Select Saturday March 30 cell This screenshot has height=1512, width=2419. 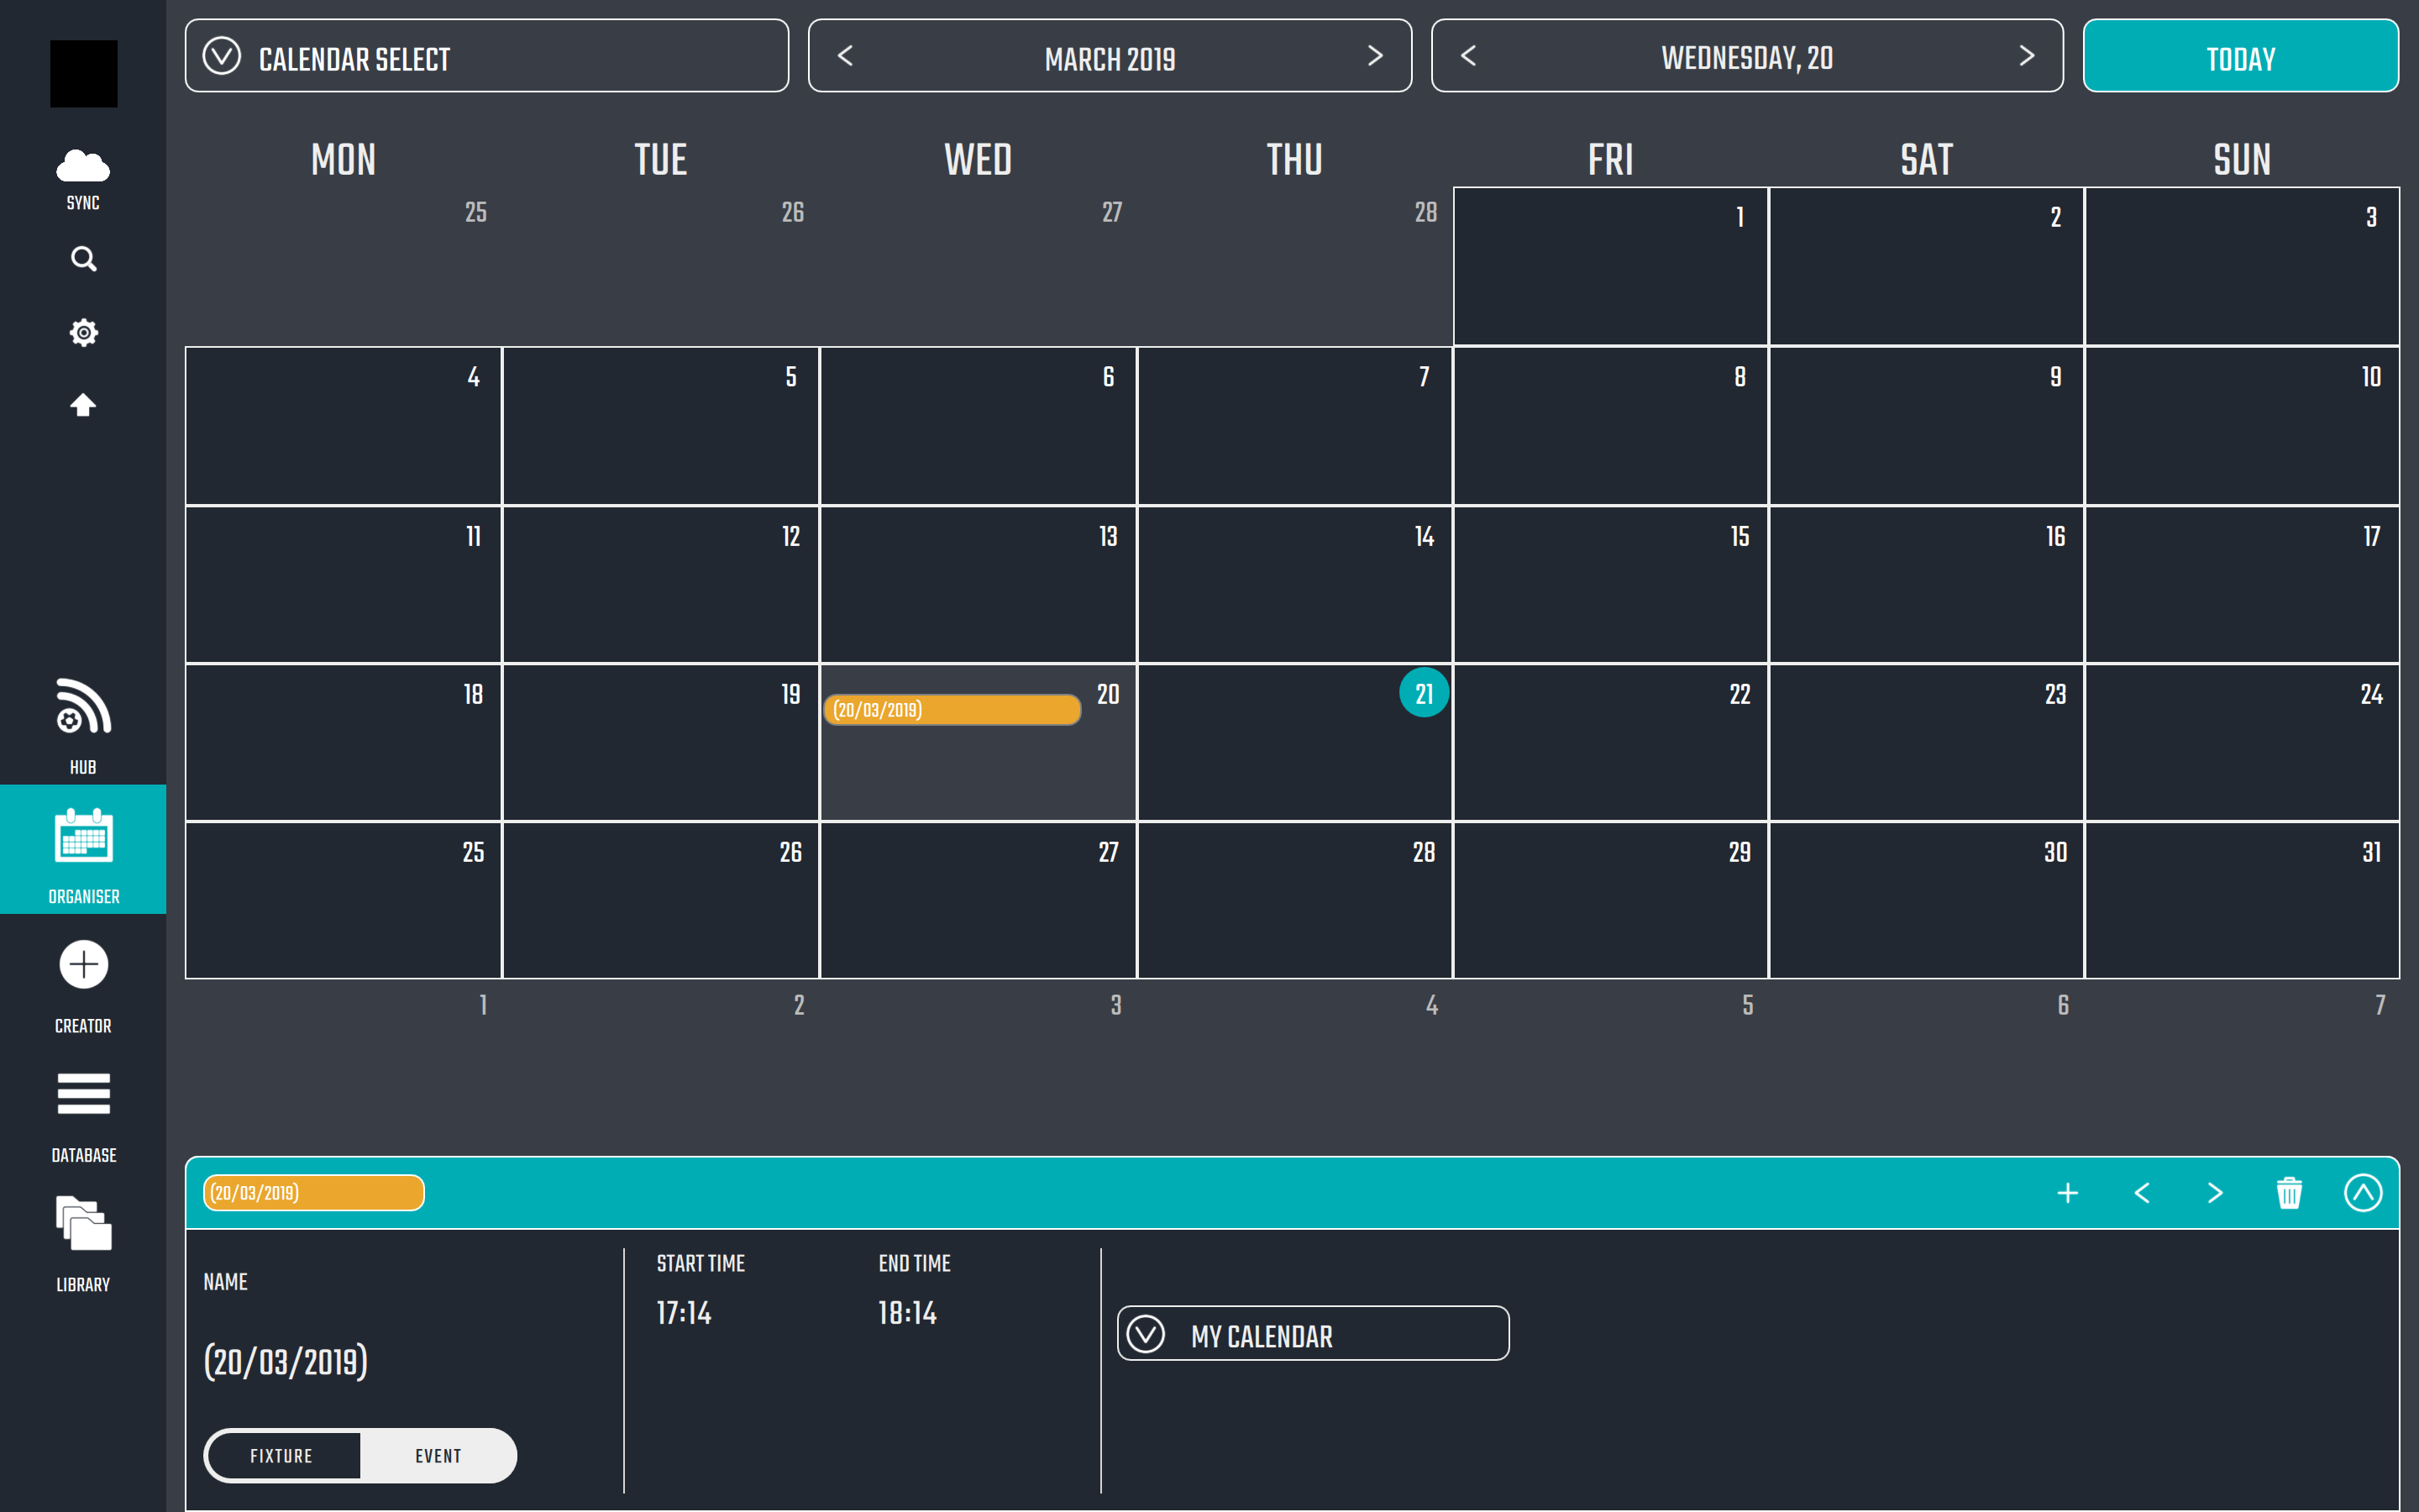[1926, 901]
